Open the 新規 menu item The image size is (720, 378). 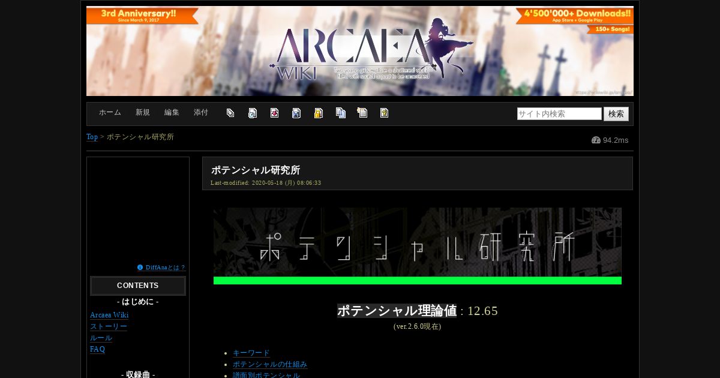[x=143, y=113]
